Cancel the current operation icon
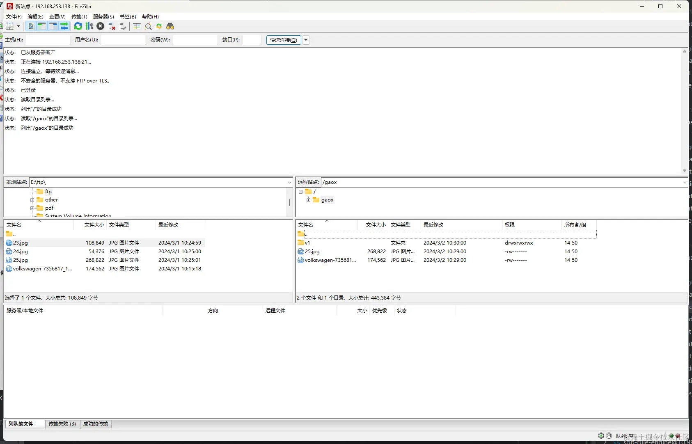The height and width of the screenshot is (444, 692). (x=101, y=26)
